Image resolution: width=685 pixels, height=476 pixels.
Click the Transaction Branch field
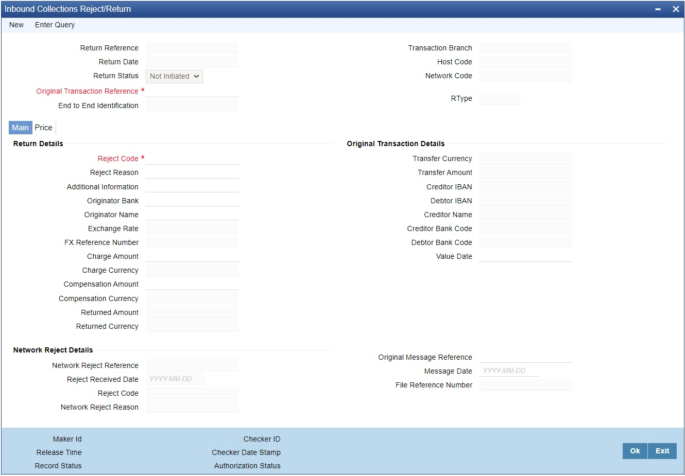(526, 48)
